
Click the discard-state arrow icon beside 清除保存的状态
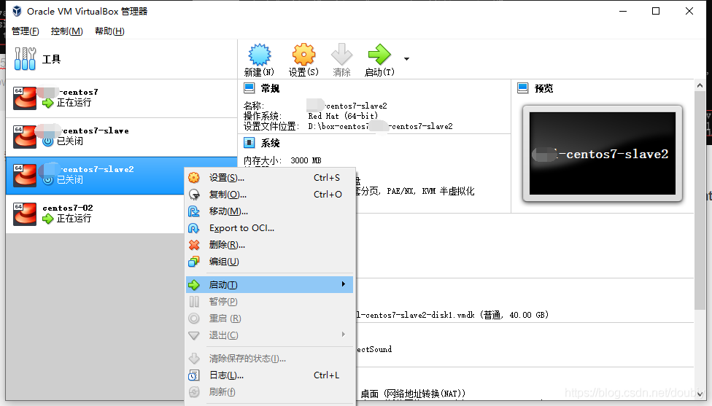coord(194,359)
